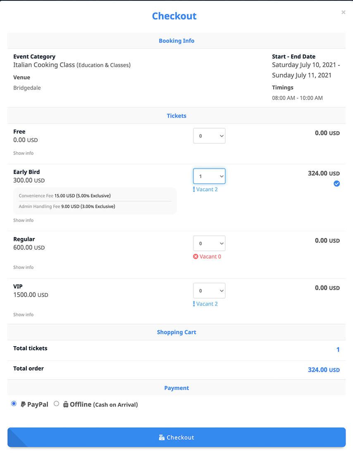Open the VIP ticket quantity dropdown
The width and height of the screenshot is (353, 454).
click(209, 290)
